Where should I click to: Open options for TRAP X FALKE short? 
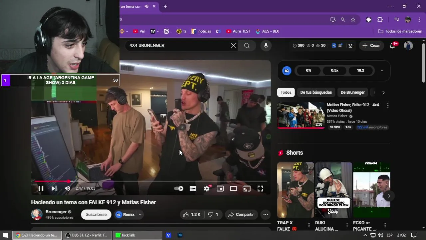coord(309,225)
